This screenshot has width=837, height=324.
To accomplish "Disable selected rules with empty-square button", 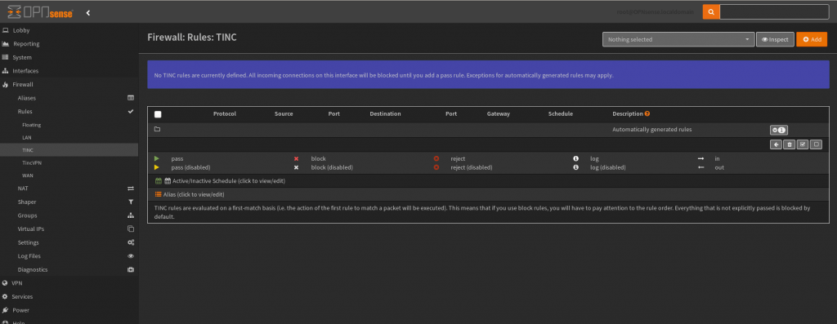I will 816,144.
